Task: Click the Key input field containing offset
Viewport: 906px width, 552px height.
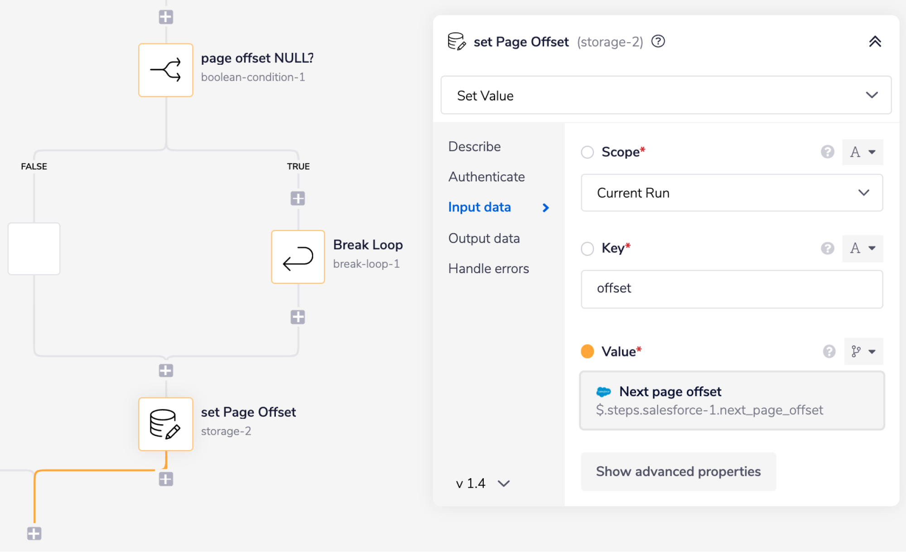Action: click(x=732, y=289)
